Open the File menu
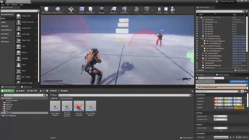249x140 pixels. [x=3, y=5]
